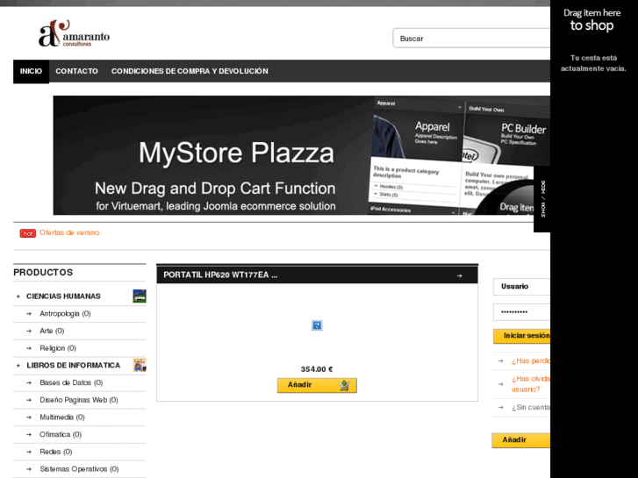Add the HP620 laptop with Añadir button
638x478 pixels.
point(317,385)
